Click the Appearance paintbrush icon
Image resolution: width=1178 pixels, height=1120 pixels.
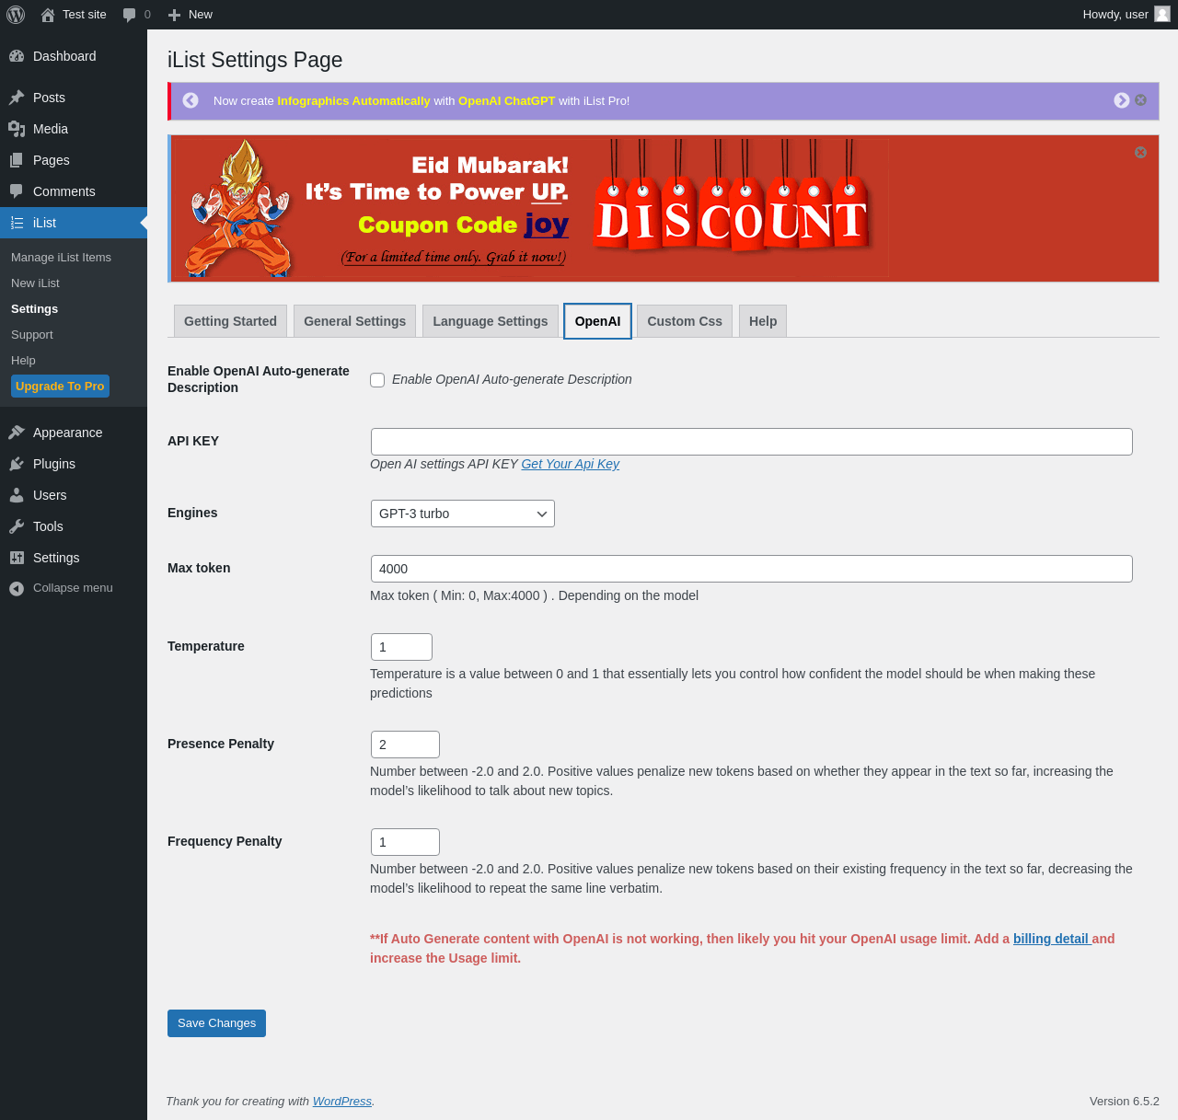pyautogui.click(x=17, y=433)
